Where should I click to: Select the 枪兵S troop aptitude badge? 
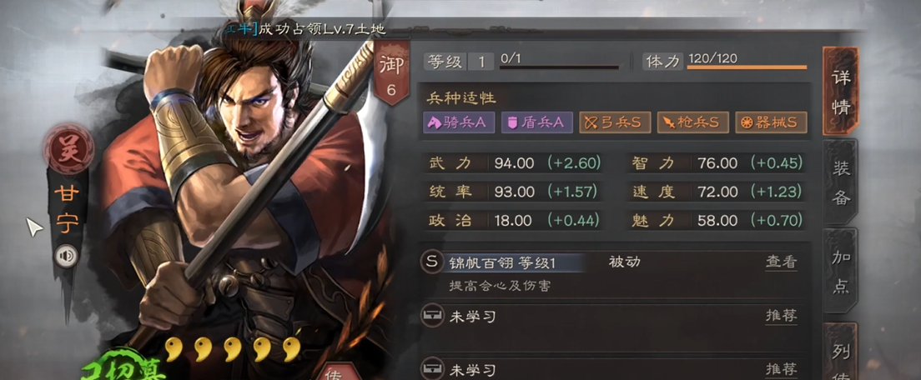[x=693, y=122]
